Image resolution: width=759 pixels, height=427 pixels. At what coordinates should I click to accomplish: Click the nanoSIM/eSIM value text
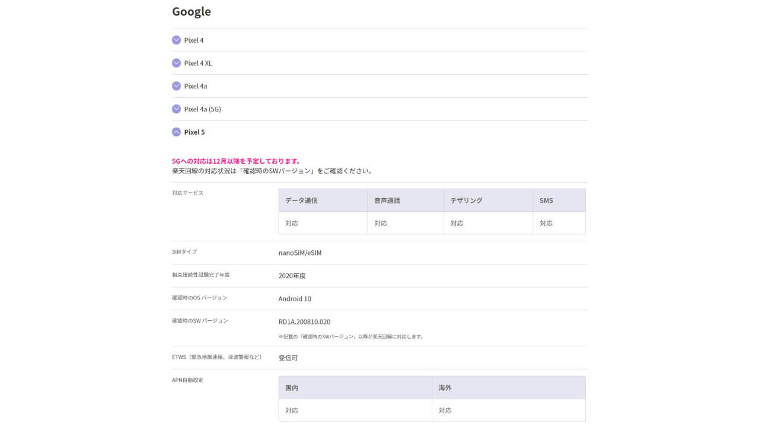300,253
